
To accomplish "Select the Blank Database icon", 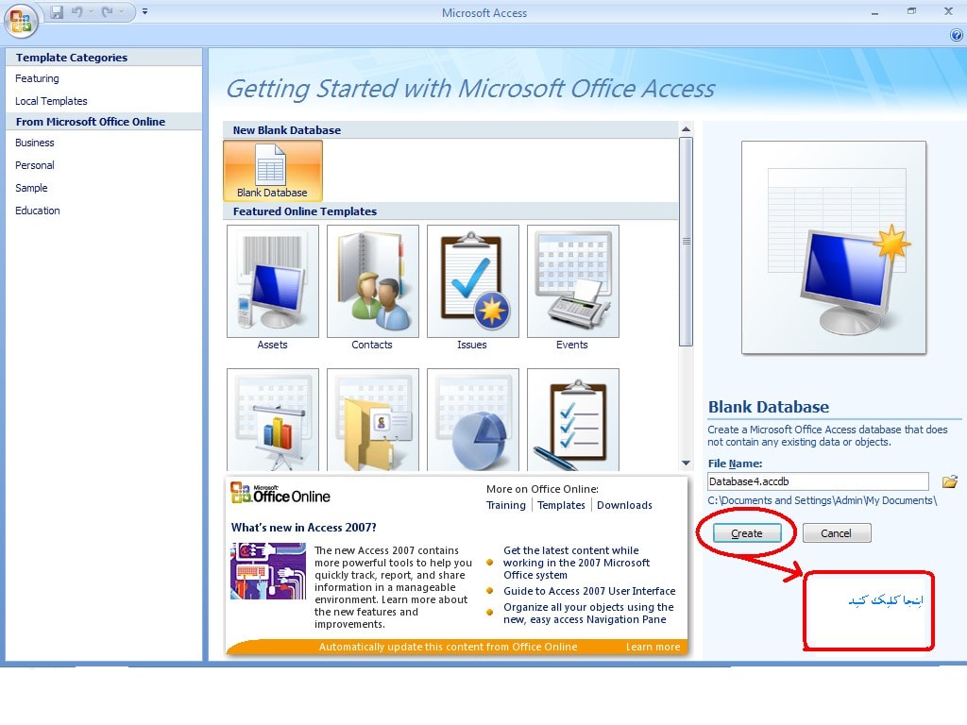I will (273, 171).
